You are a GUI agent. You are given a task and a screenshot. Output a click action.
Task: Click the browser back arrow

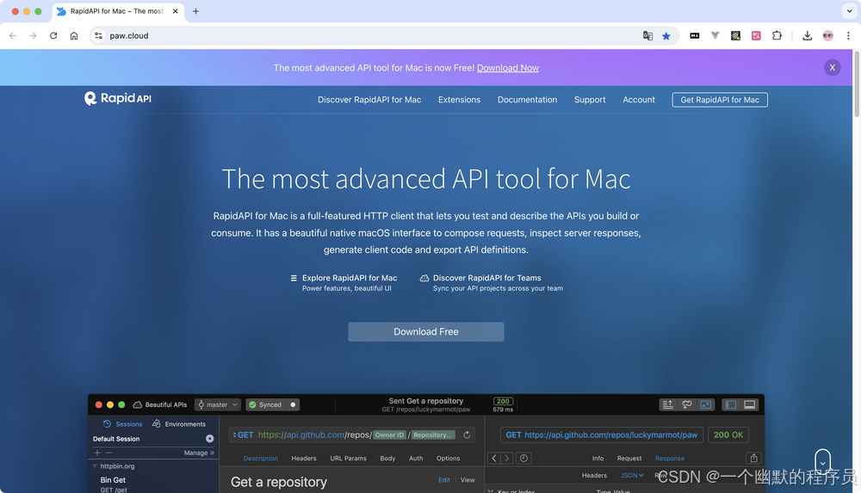point(13,35)
